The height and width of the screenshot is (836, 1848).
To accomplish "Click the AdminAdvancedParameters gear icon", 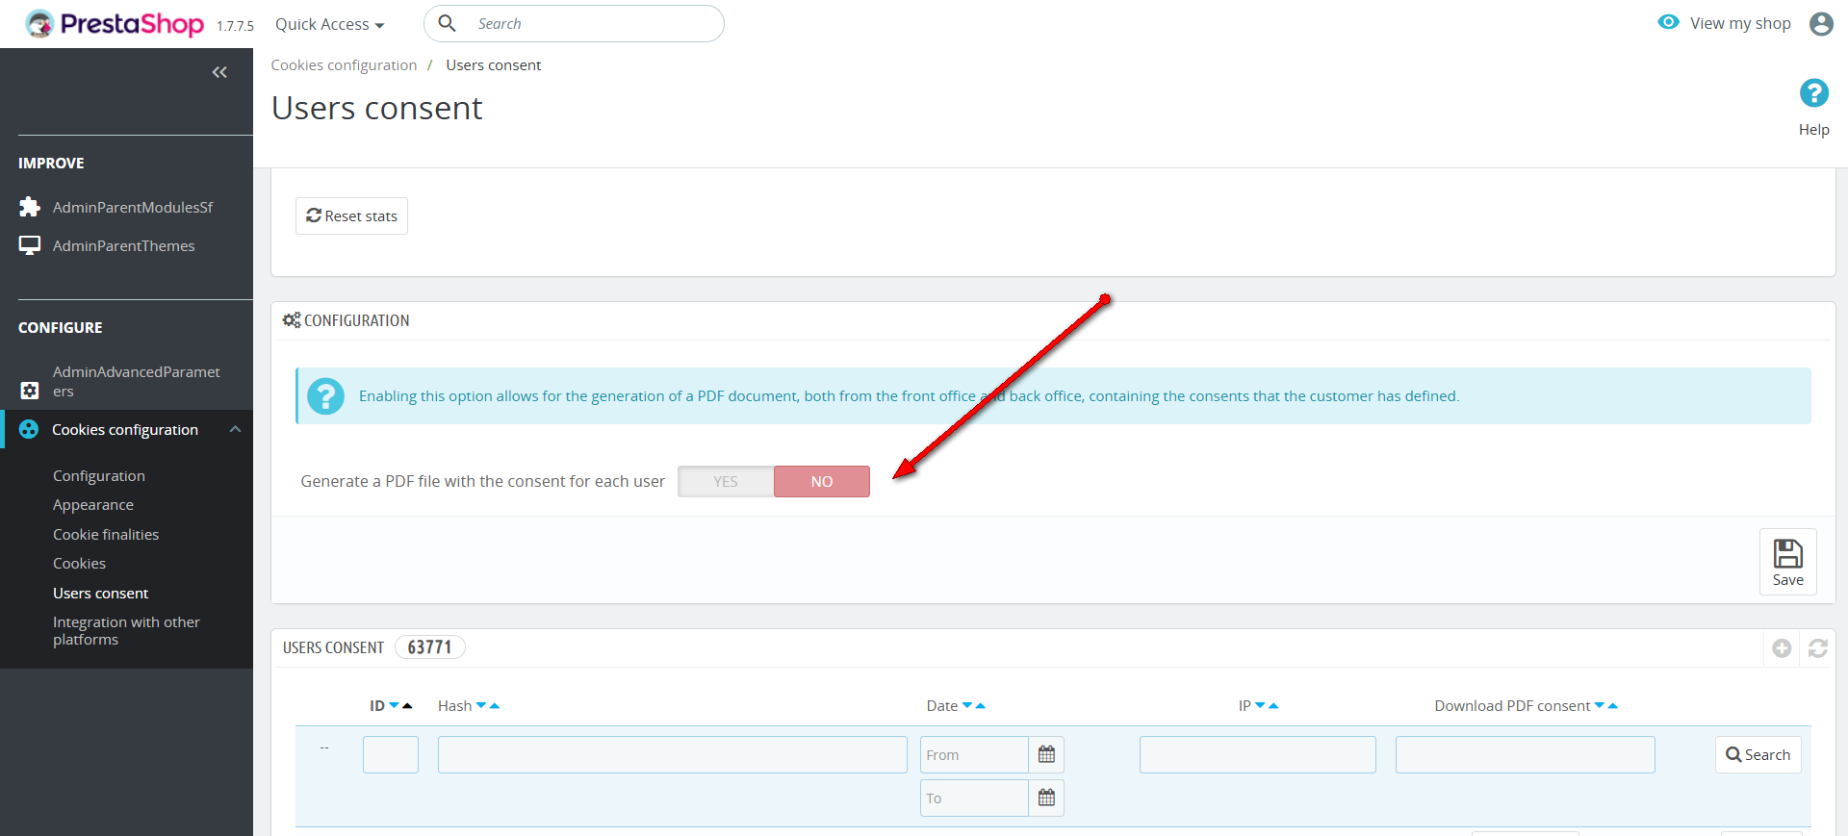I will 30,391.
